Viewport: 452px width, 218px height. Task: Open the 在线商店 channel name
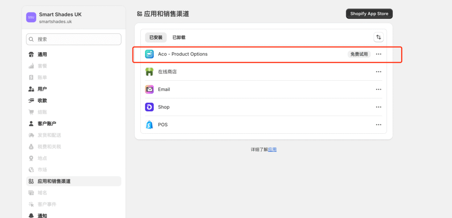tap(167, 72)
